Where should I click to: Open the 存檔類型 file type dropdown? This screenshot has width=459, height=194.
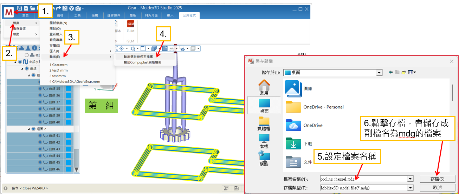coord(410,188)
